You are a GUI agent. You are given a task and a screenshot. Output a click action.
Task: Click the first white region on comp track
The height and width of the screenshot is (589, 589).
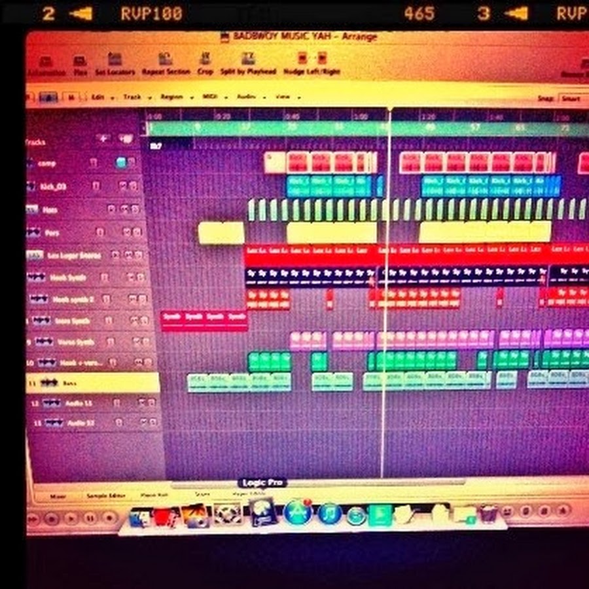275,163
